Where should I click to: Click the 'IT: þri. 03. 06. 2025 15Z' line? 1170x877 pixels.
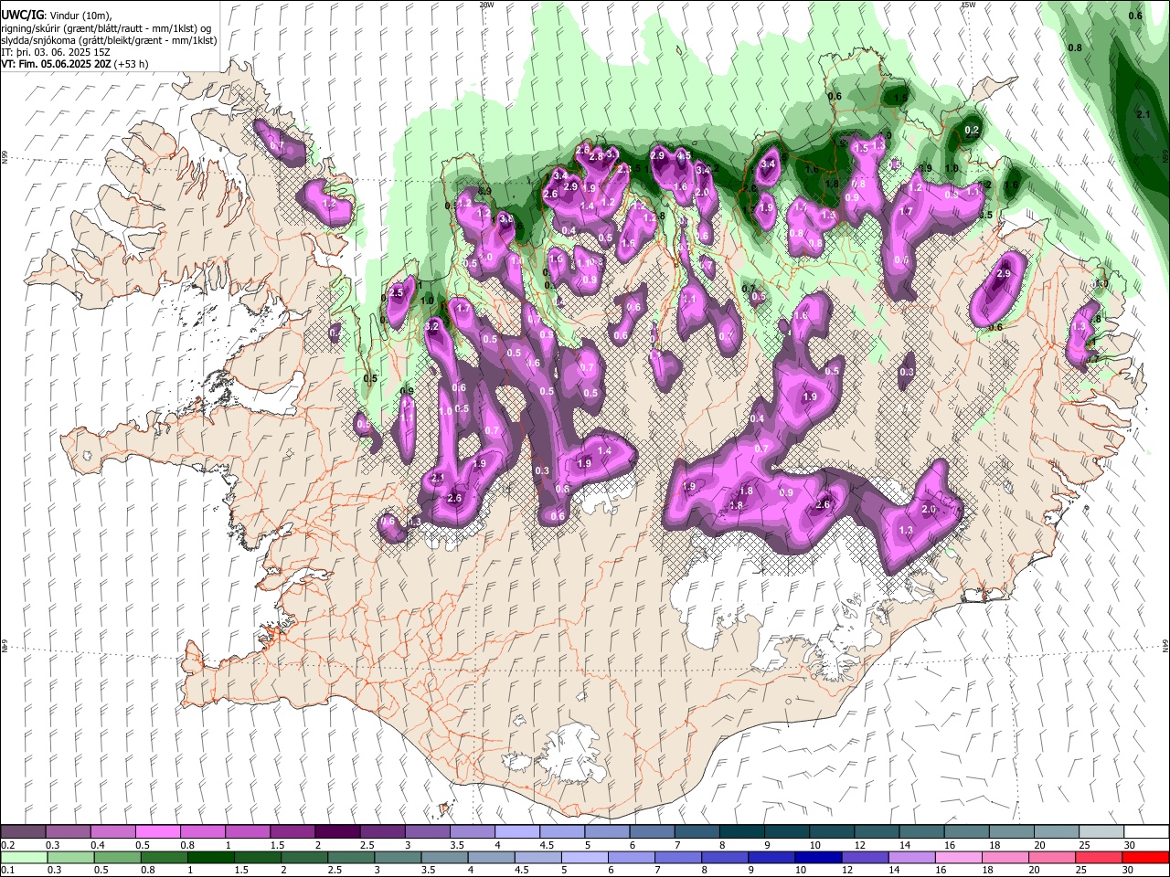click(x=55, y=52)
